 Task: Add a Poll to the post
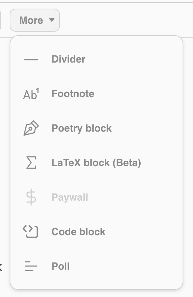[x=96, y=266]
